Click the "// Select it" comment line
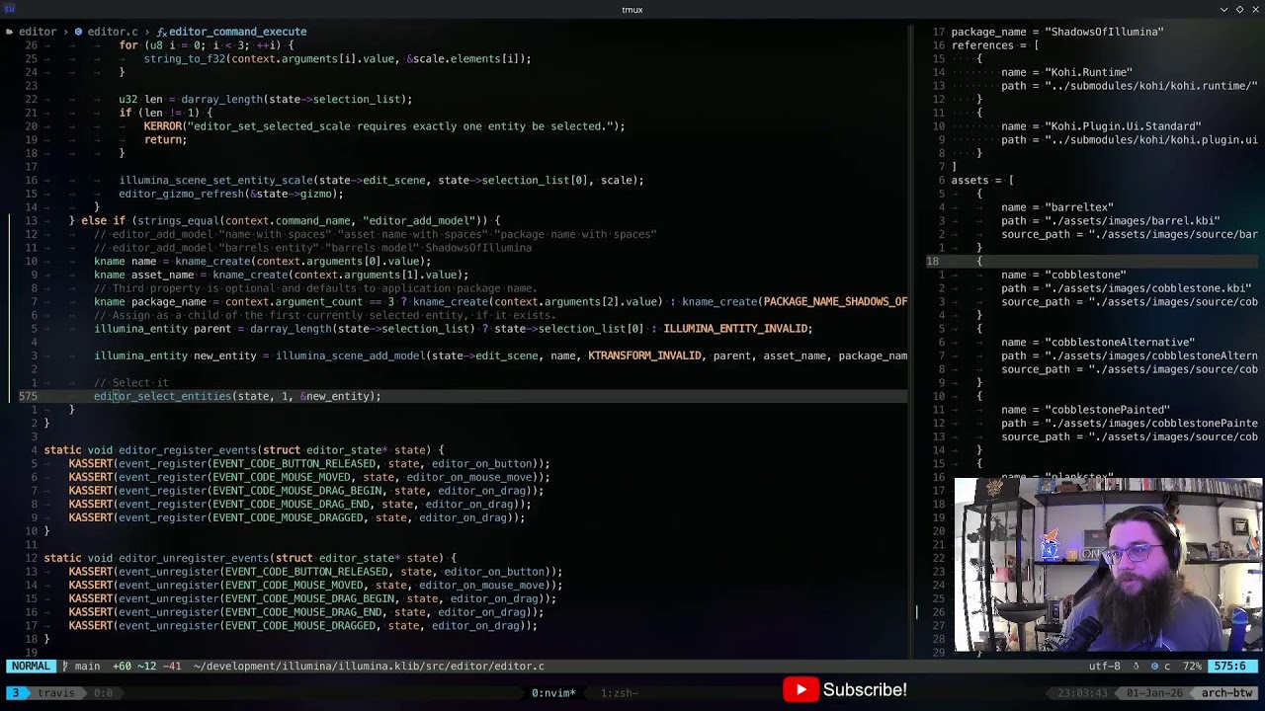The image size is (1265, 711). click(131, 383)
